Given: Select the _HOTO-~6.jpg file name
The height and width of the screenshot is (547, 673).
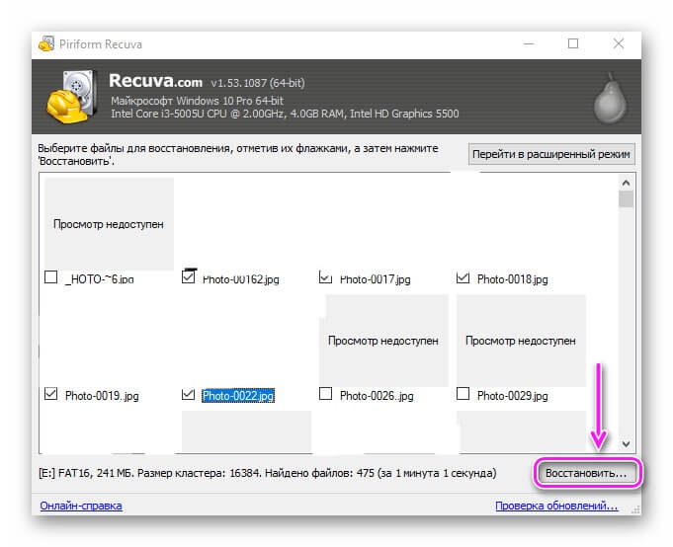Looking at the screenshot, I should (99, 279).
